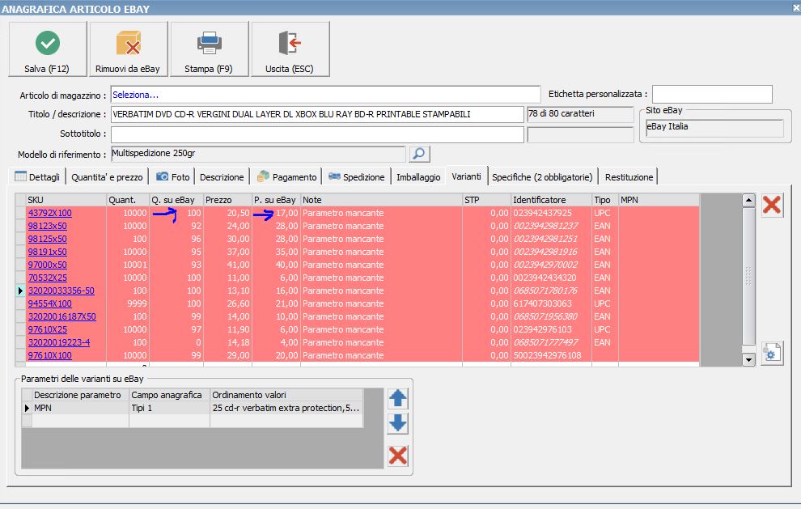Click the SKU column header
The height and width of the screenshot is (509, 801).
[x=66, y=200]
